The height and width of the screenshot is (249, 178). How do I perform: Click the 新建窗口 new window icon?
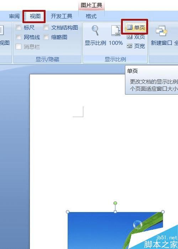162,36
